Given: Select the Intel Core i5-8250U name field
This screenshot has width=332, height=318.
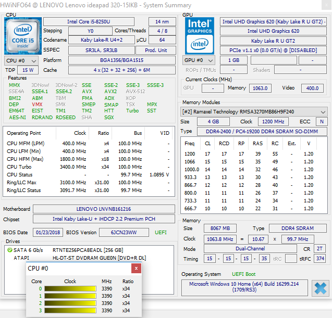Looking at the screenshot, I should pos(89,21).
